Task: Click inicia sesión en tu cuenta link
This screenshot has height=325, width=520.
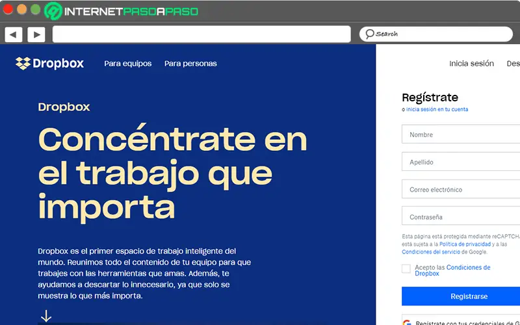Action: (x=437, y=109)
